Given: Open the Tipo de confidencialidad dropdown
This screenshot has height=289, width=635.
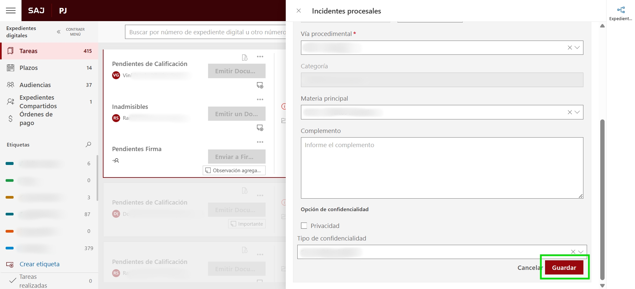Looking at the screenshot, I should coord(580,252).
